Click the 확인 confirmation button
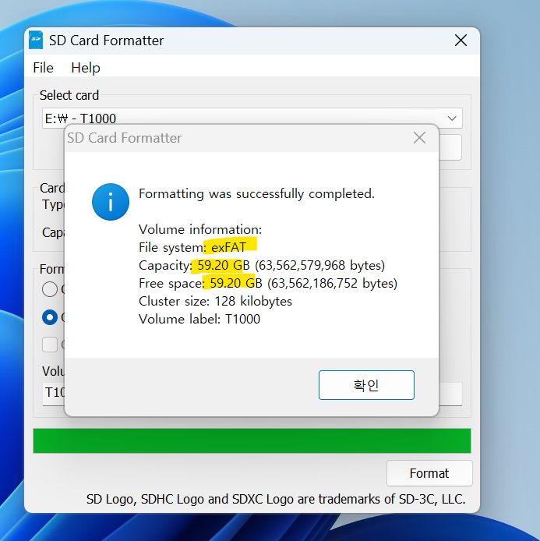Image resolution: width=540 pixels, height=541 pixels. pyautogui.click(x=366, y=385)
